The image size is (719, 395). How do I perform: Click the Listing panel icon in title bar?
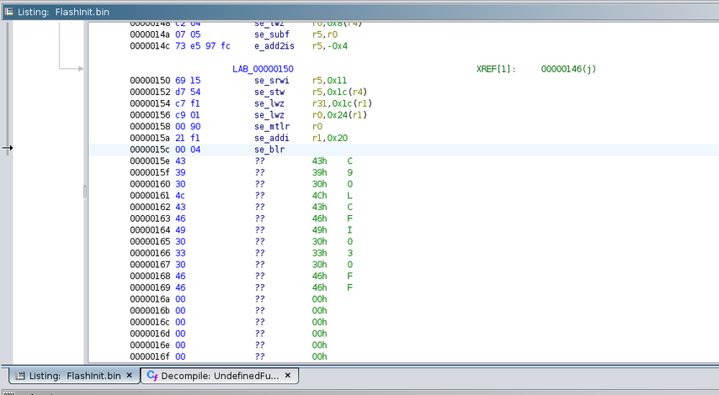point(8,12)
